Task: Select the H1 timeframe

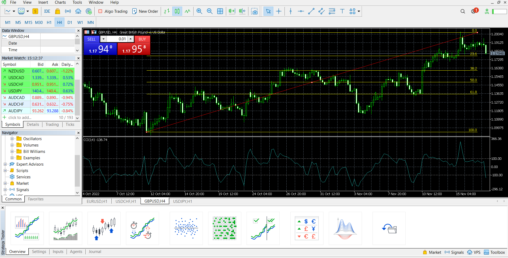Action: [49, 22]
